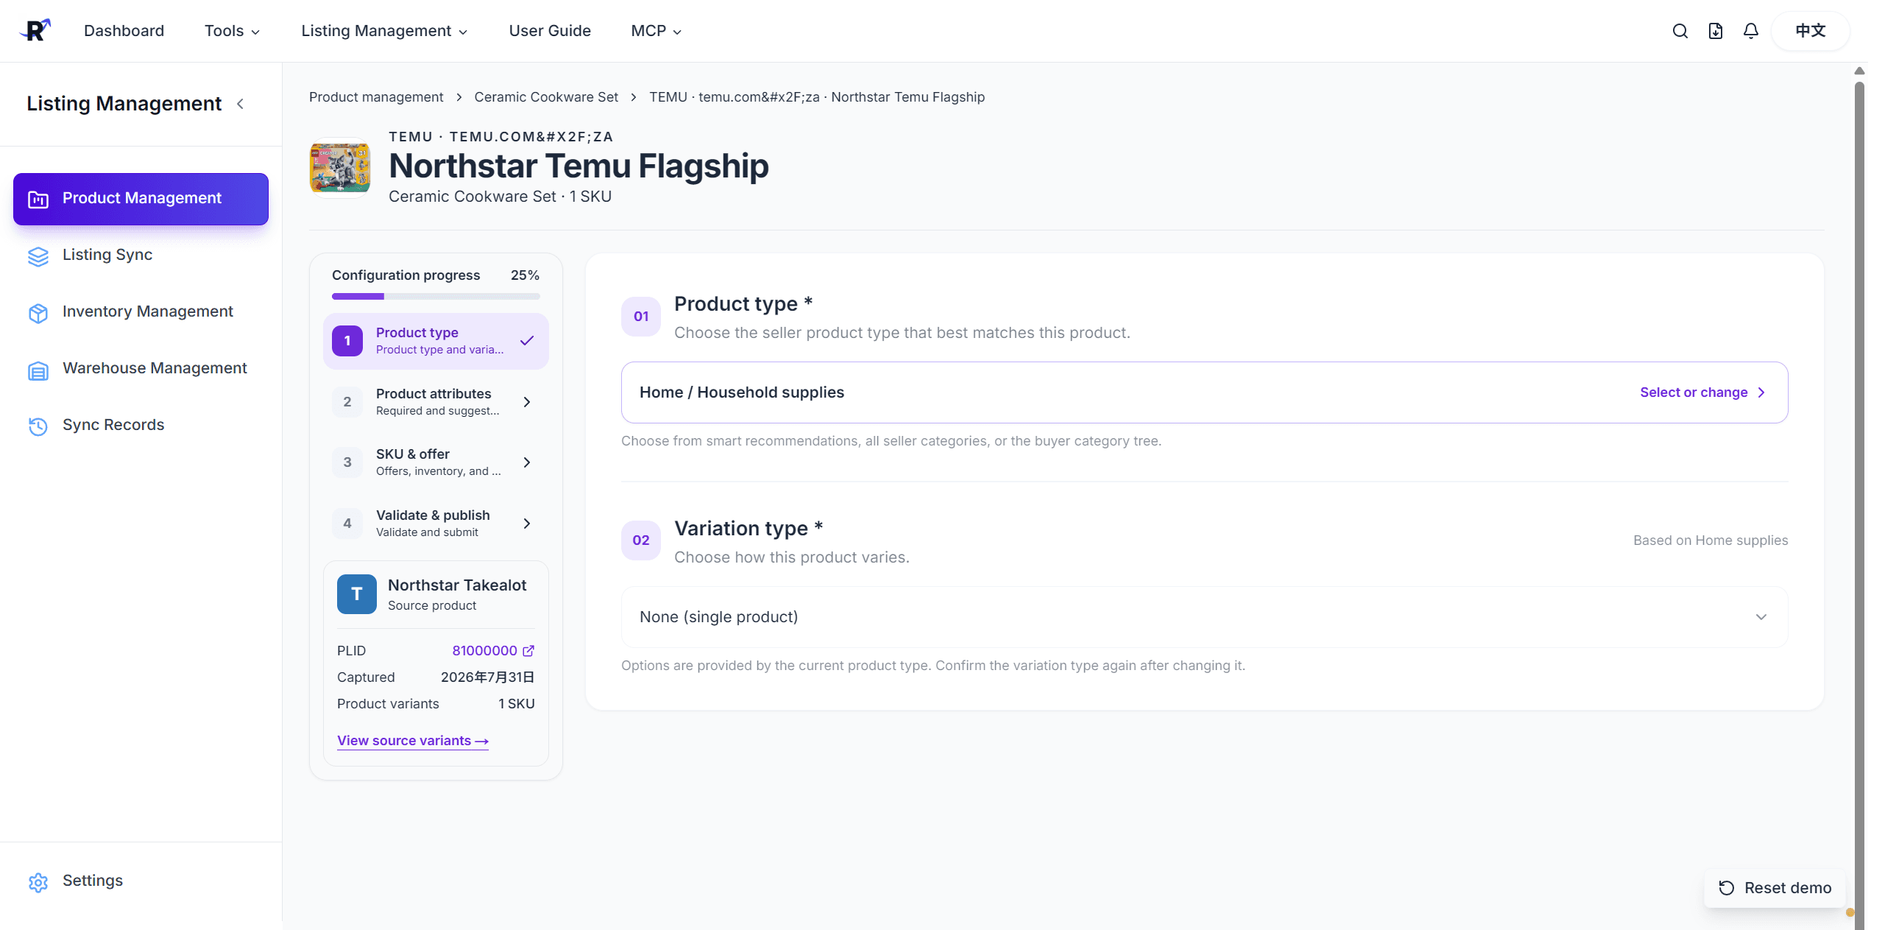Collapse the Listing Management sidebar
1885x930 pixels.
(x=240, y=104)
